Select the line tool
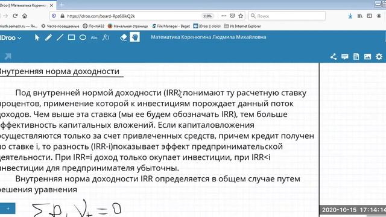 [x=60, y=37]
